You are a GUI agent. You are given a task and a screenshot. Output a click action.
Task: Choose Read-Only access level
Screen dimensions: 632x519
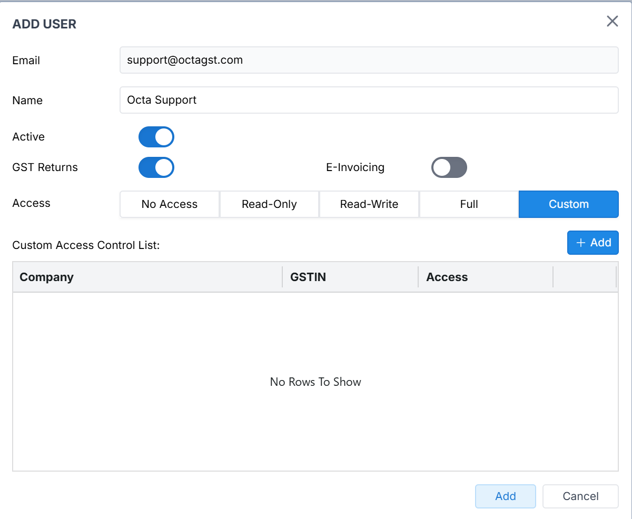(269, 204)
